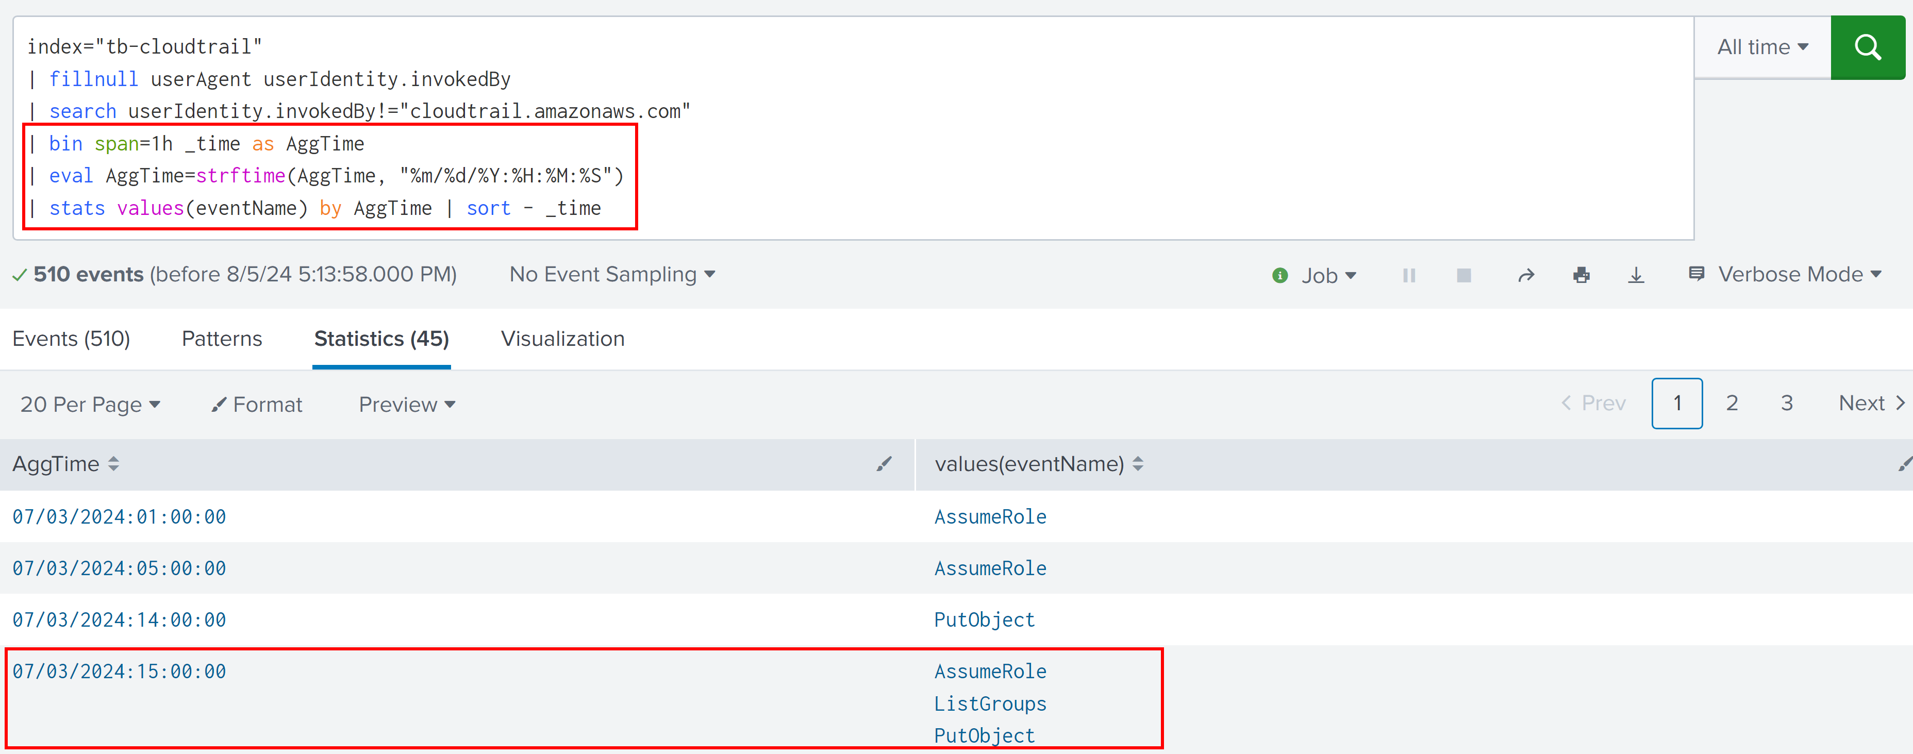
Task: Print the search results
Action: coord(1581,275)
